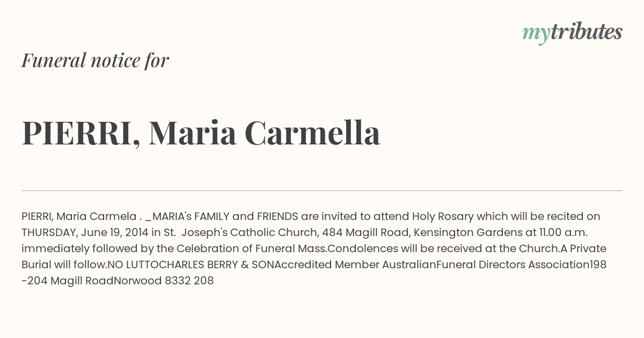Screen dimensions: 644x338
Task: Click the surname 'PIERRI,' in the heading
Action: [81, 133]
